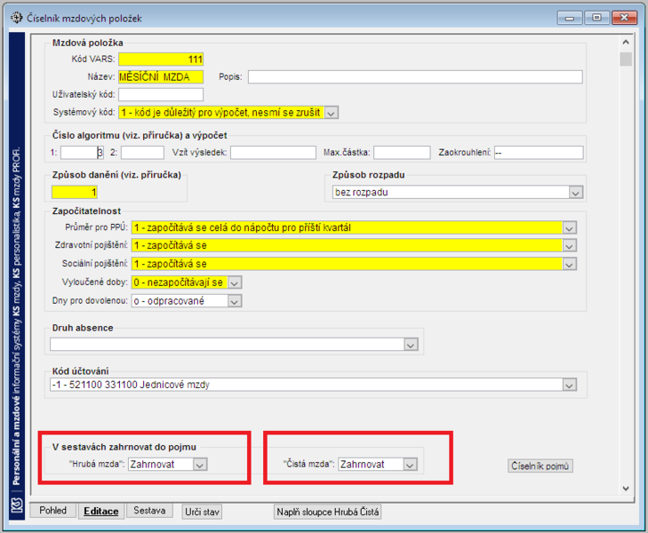Click Vzít výsledek input field

[x=274, y=153]
